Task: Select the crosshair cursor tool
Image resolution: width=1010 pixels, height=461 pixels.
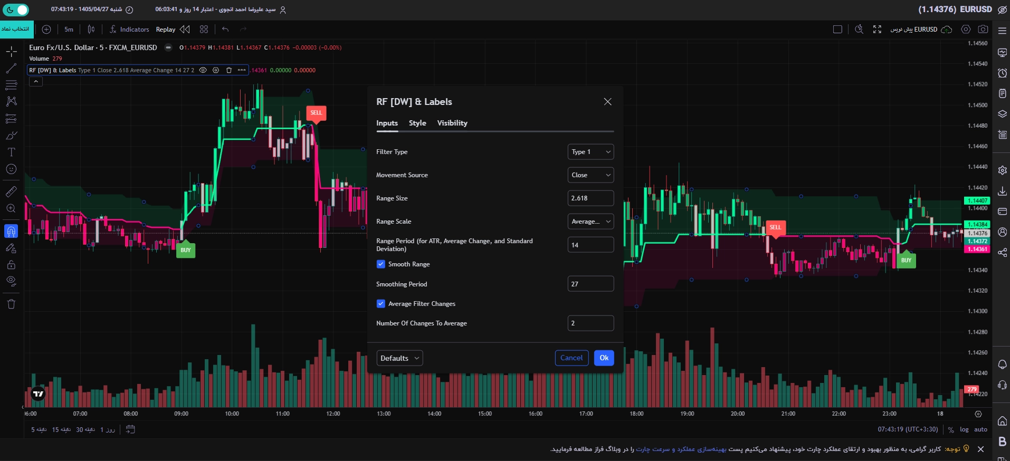Action: (x=11, y=52)
